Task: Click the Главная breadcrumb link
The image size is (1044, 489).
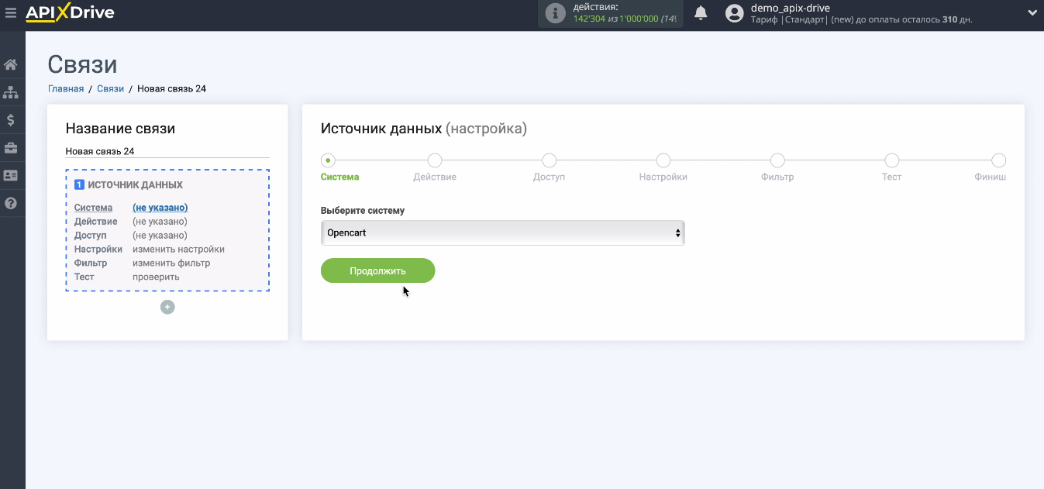Action: (x=66, y=89)
